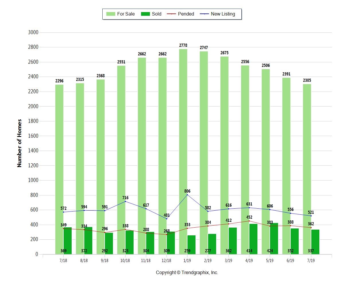Open the Trendgraphix copyright text
Image resolution: width=344 pixels, height=287 pixels.
coord(187,273)
